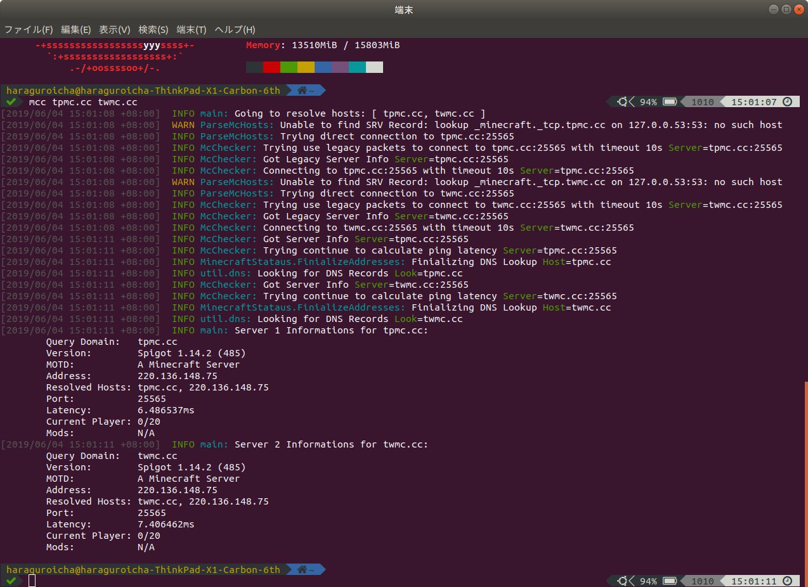
Task: Open the 編集(E) menu
Action: point(76,30)
